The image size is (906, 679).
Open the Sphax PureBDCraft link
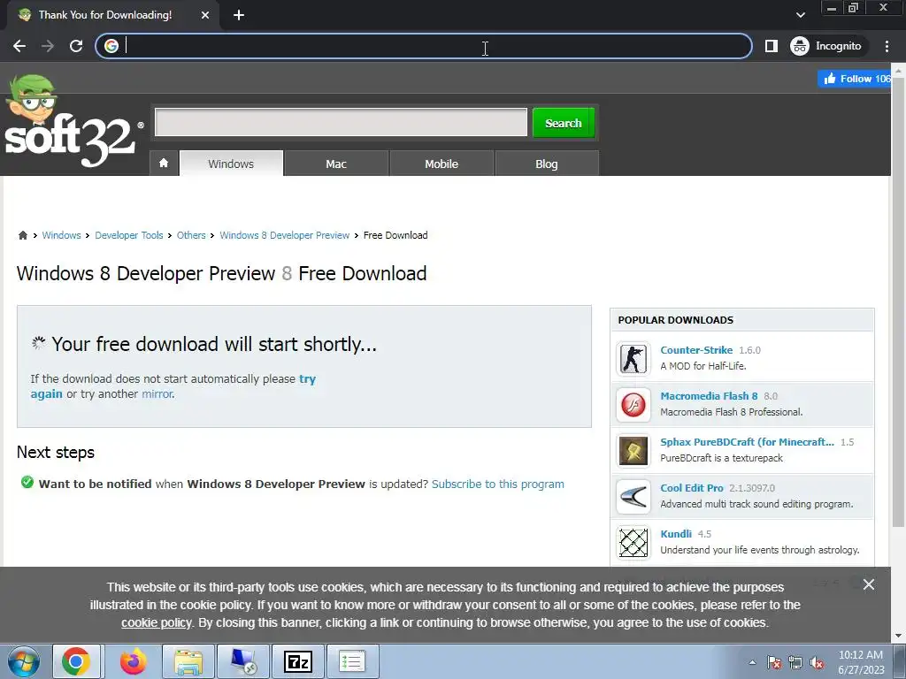(x=747, y=442)
